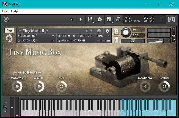Click the Tune knob
The width and height of the screenshot is (179, 118).
(126, 33)
